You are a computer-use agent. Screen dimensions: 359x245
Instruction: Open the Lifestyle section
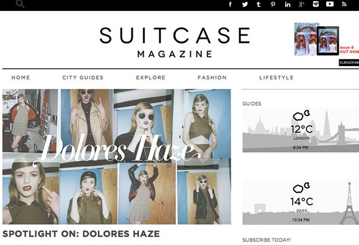pos(276,78)
